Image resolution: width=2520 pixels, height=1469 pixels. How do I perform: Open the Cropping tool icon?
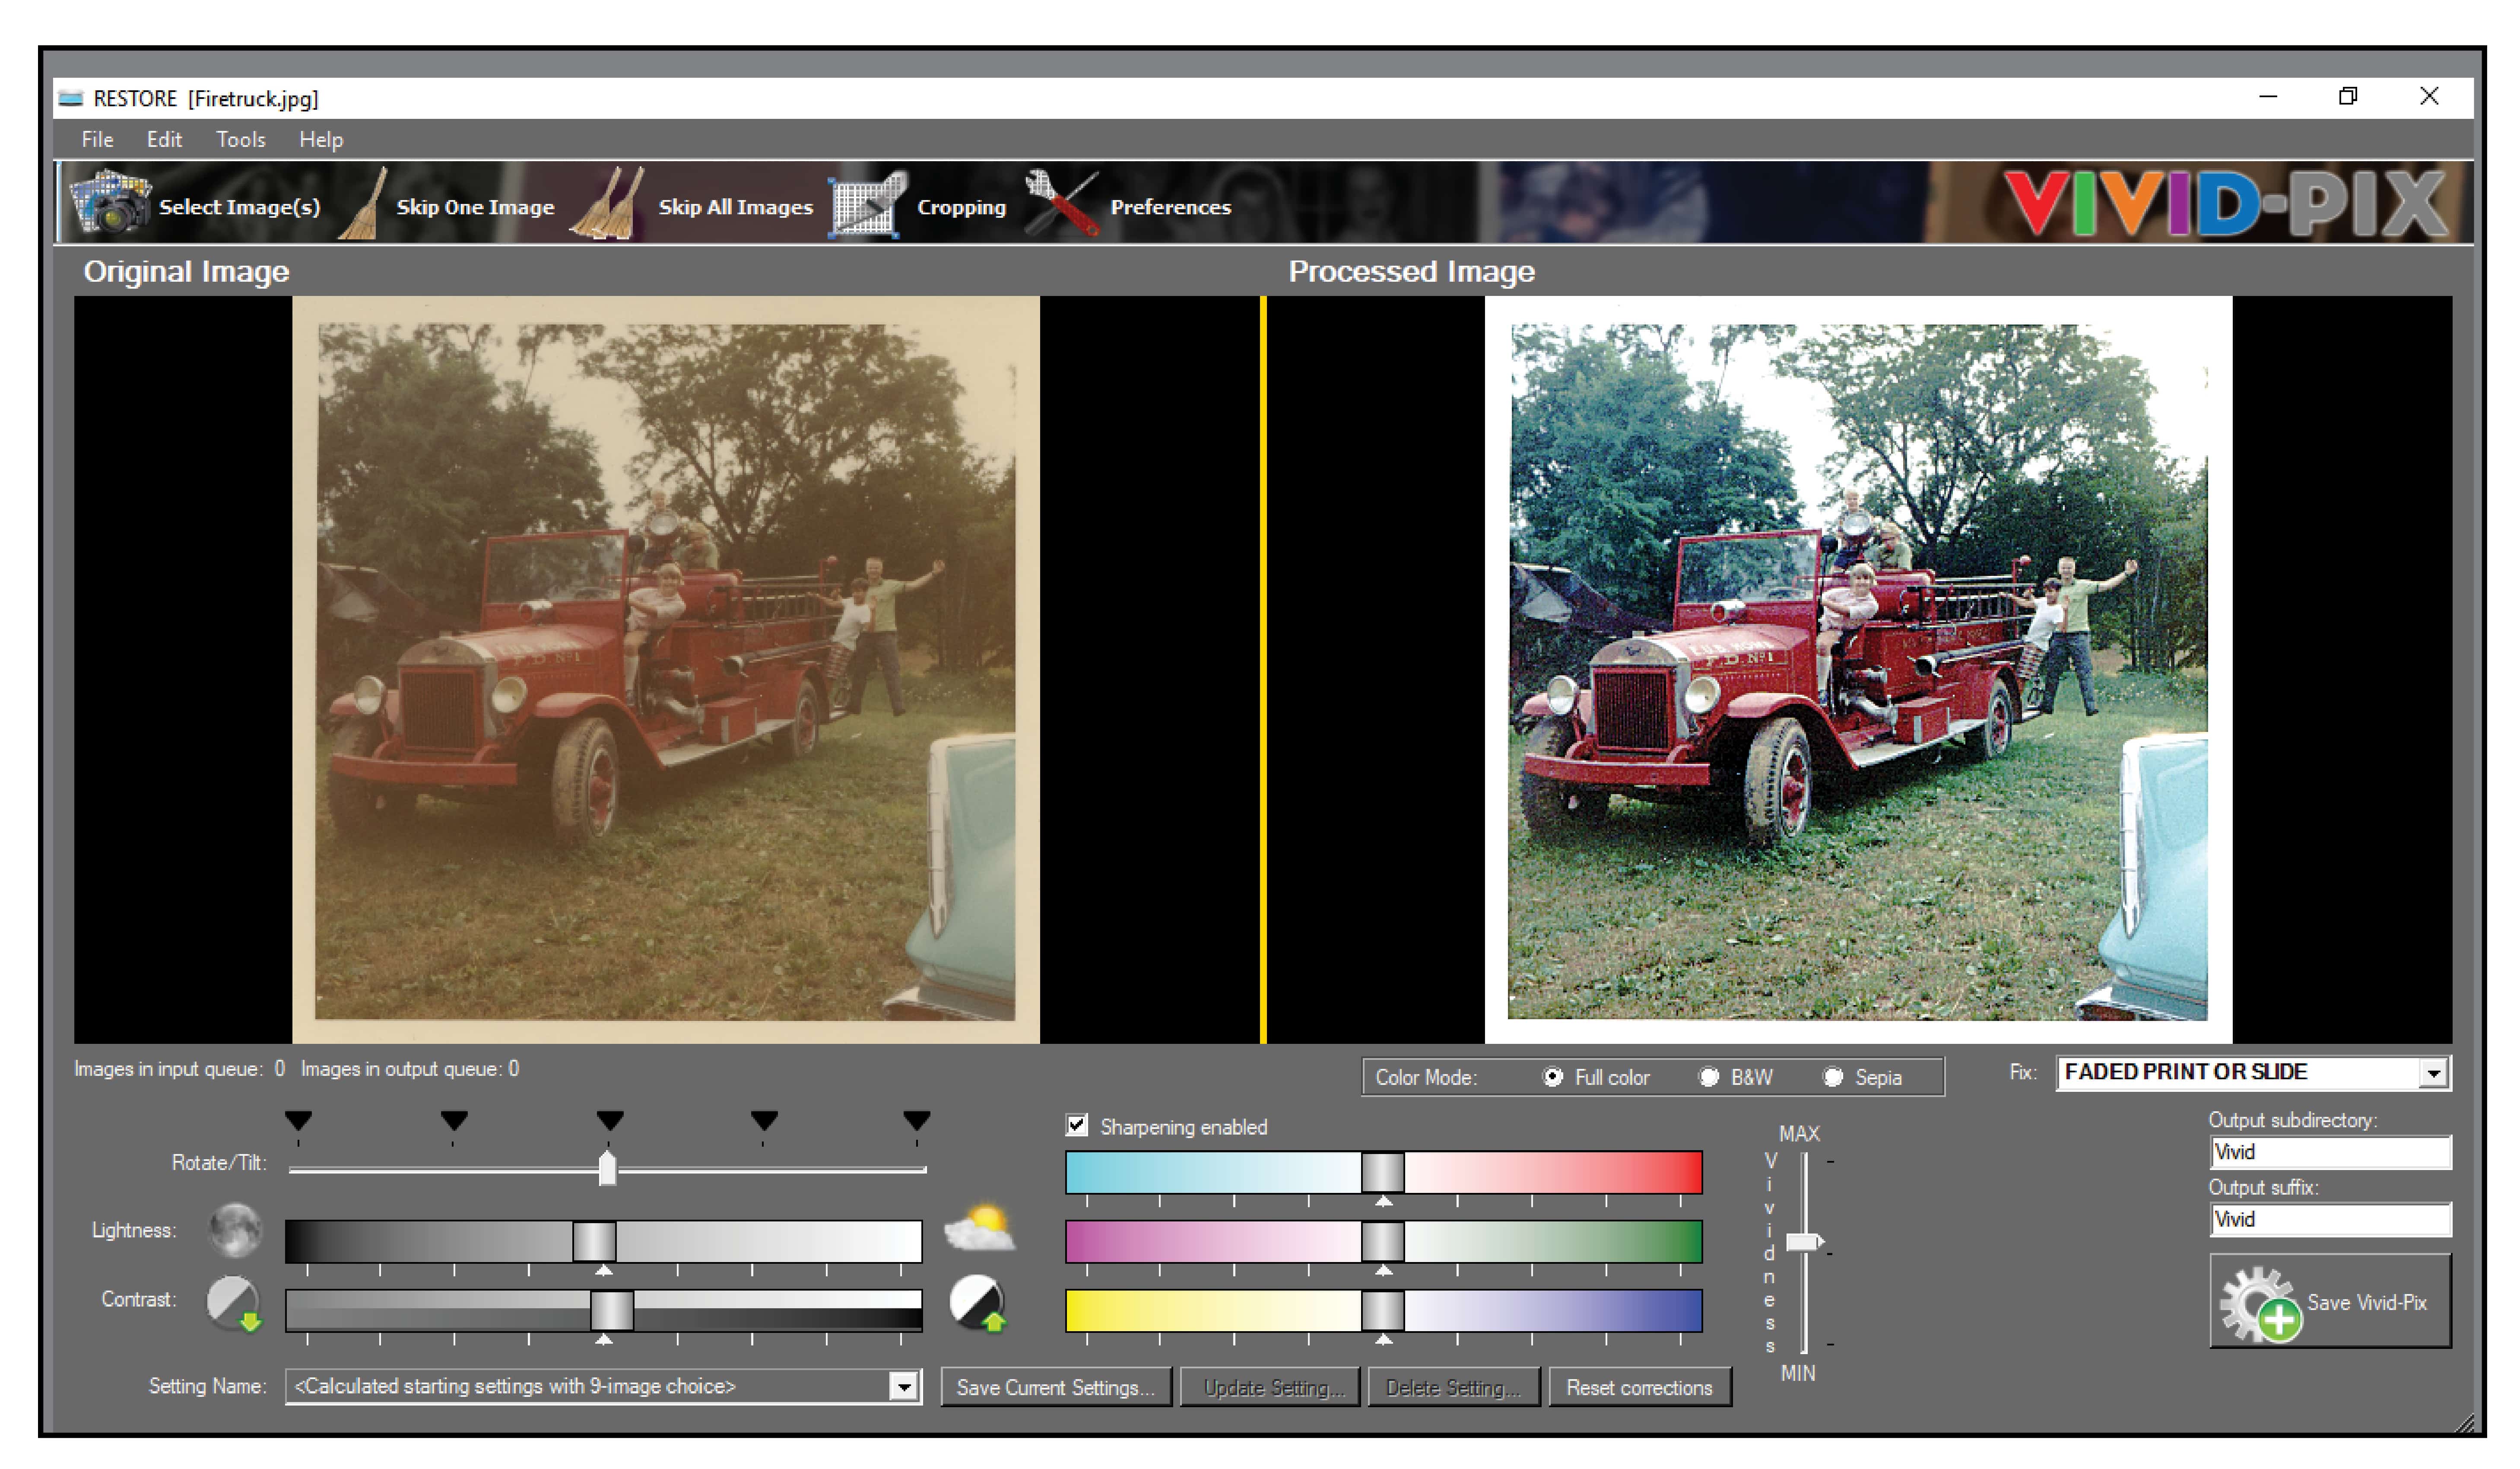(867, 204)
